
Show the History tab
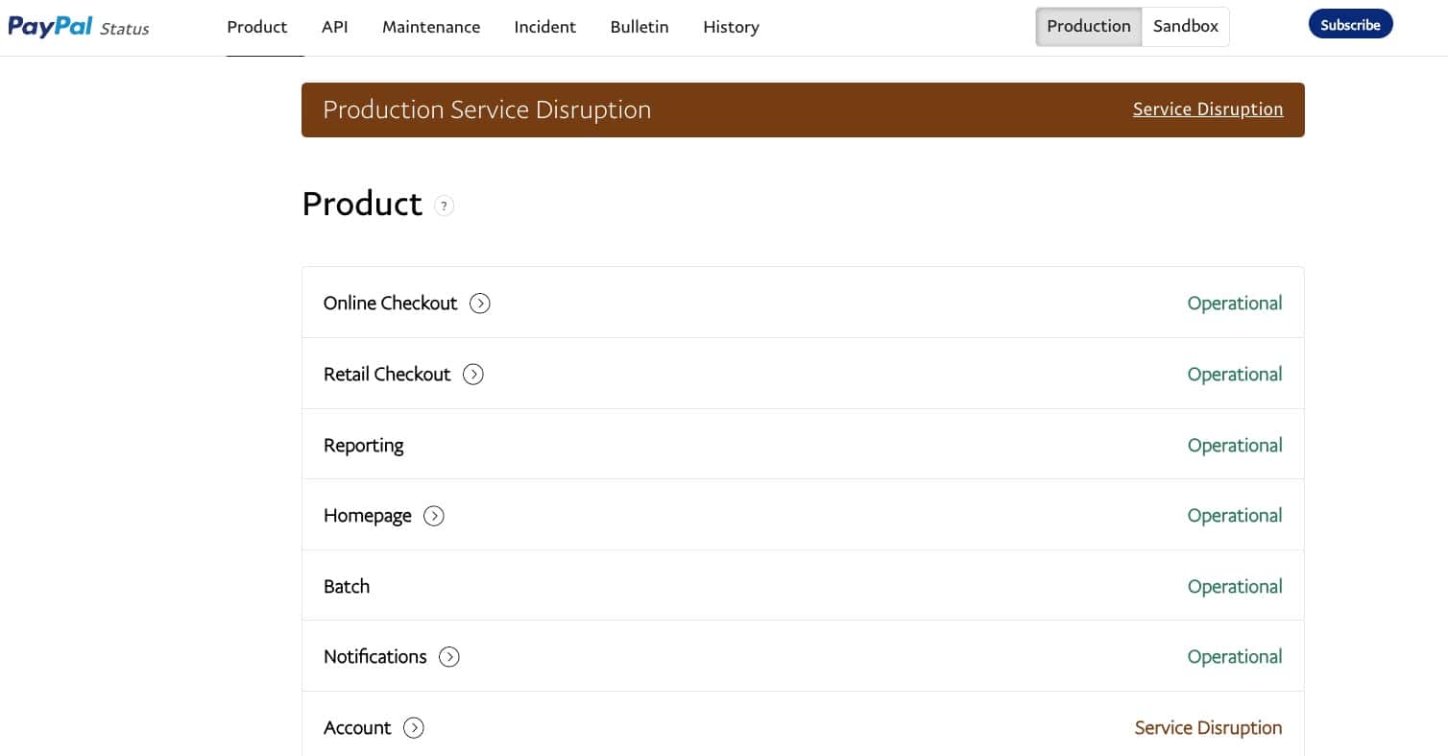(731, 27)
